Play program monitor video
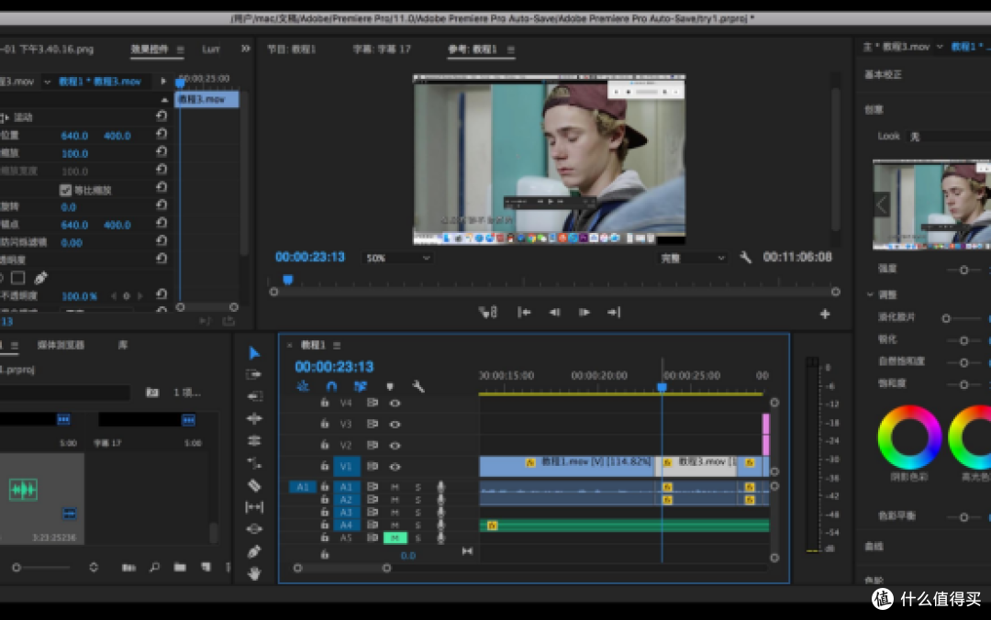This screenshot has width=991, height=620. [584, 312]
